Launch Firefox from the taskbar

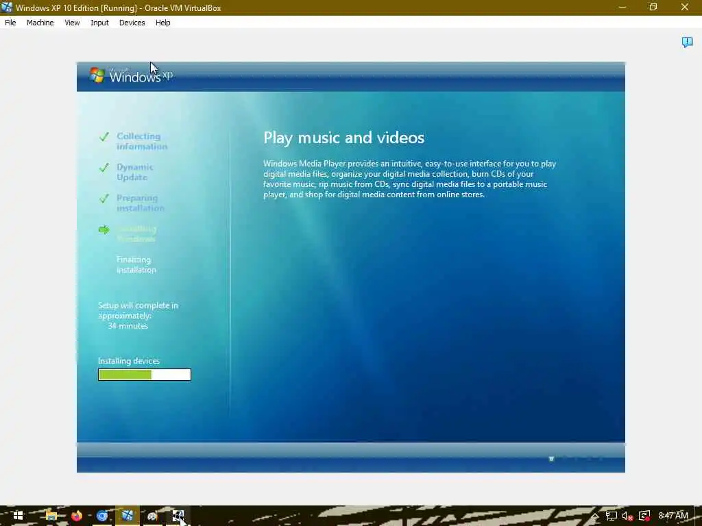point(77,516)
